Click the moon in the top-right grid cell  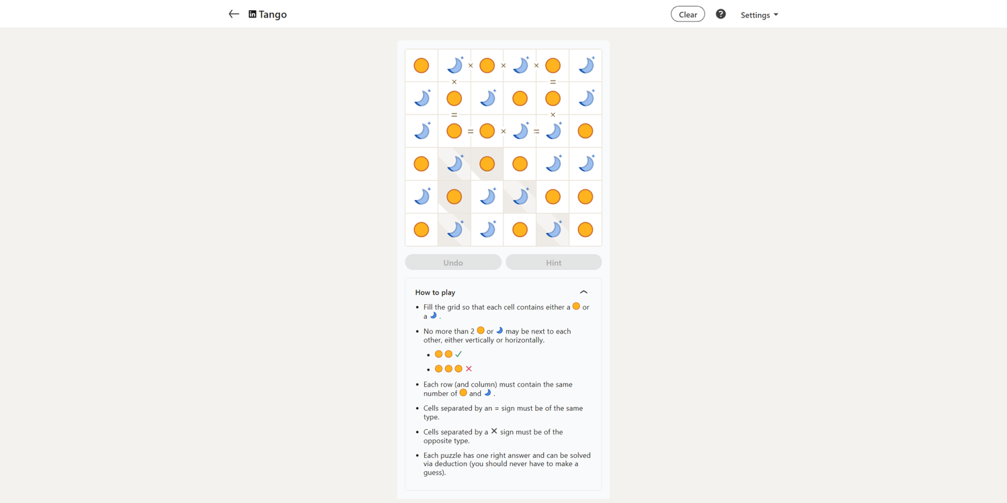(585, 65)
